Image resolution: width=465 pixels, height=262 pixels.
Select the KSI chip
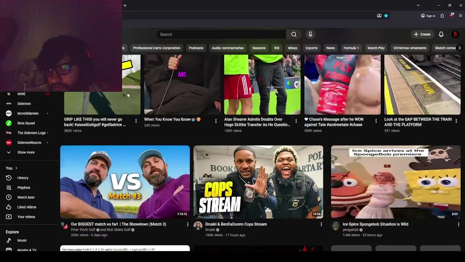277,48
